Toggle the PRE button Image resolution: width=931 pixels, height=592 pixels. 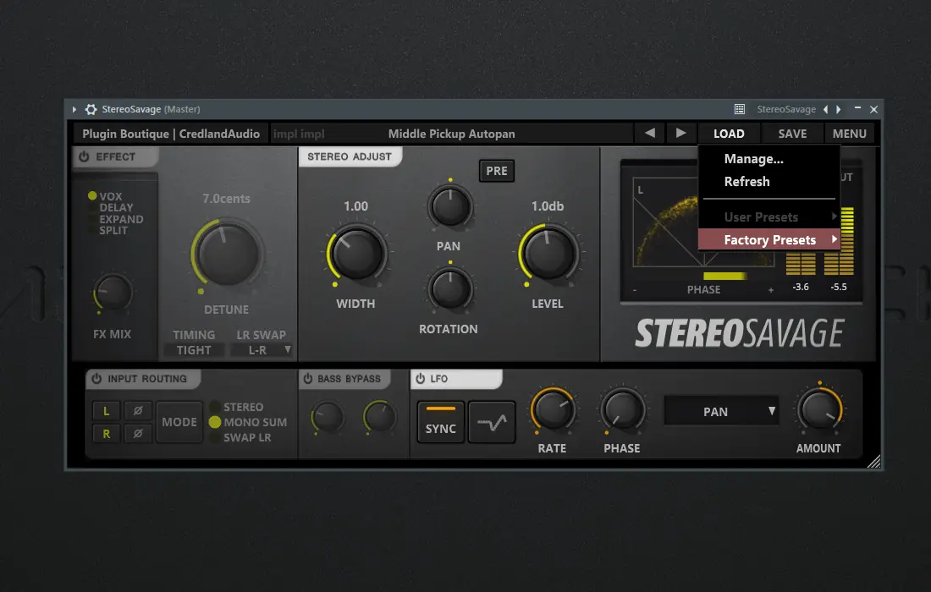[x=497, y=171]
